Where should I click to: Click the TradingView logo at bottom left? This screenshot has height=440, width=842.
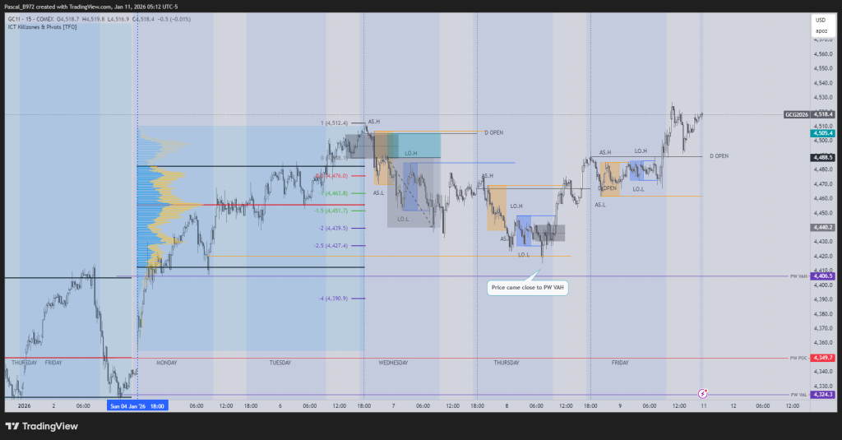coord(41,426)
